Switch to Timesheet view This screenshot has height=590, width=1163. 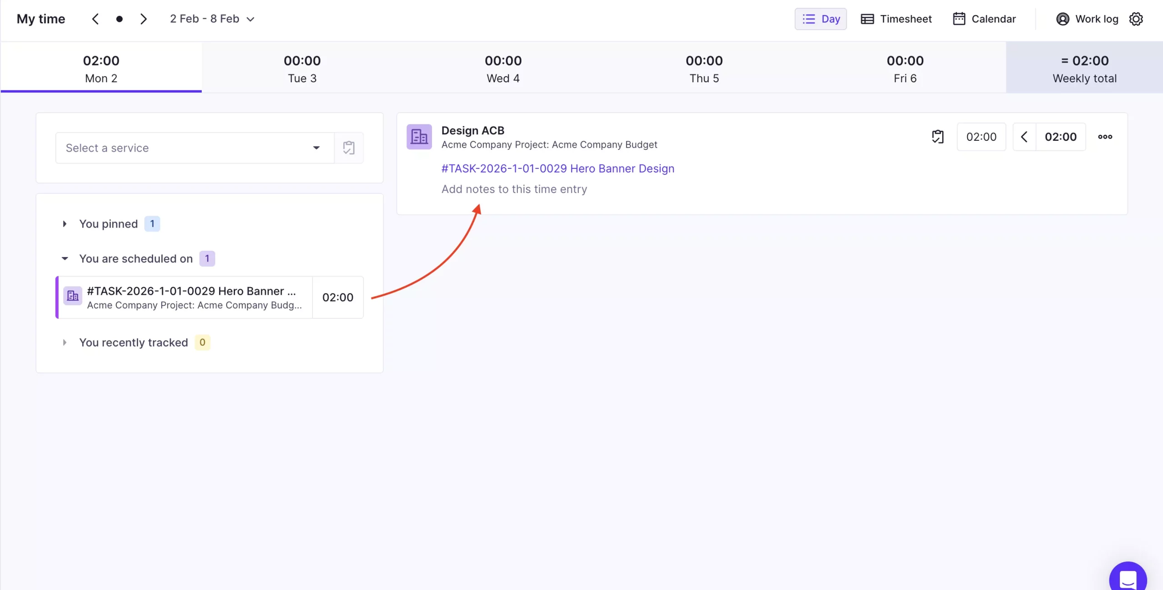click(896, 19)
